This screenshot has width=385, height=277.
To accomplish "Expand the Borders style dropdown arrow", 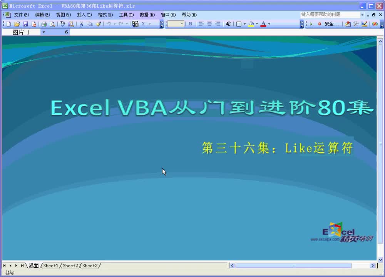I will click(244, 24).
